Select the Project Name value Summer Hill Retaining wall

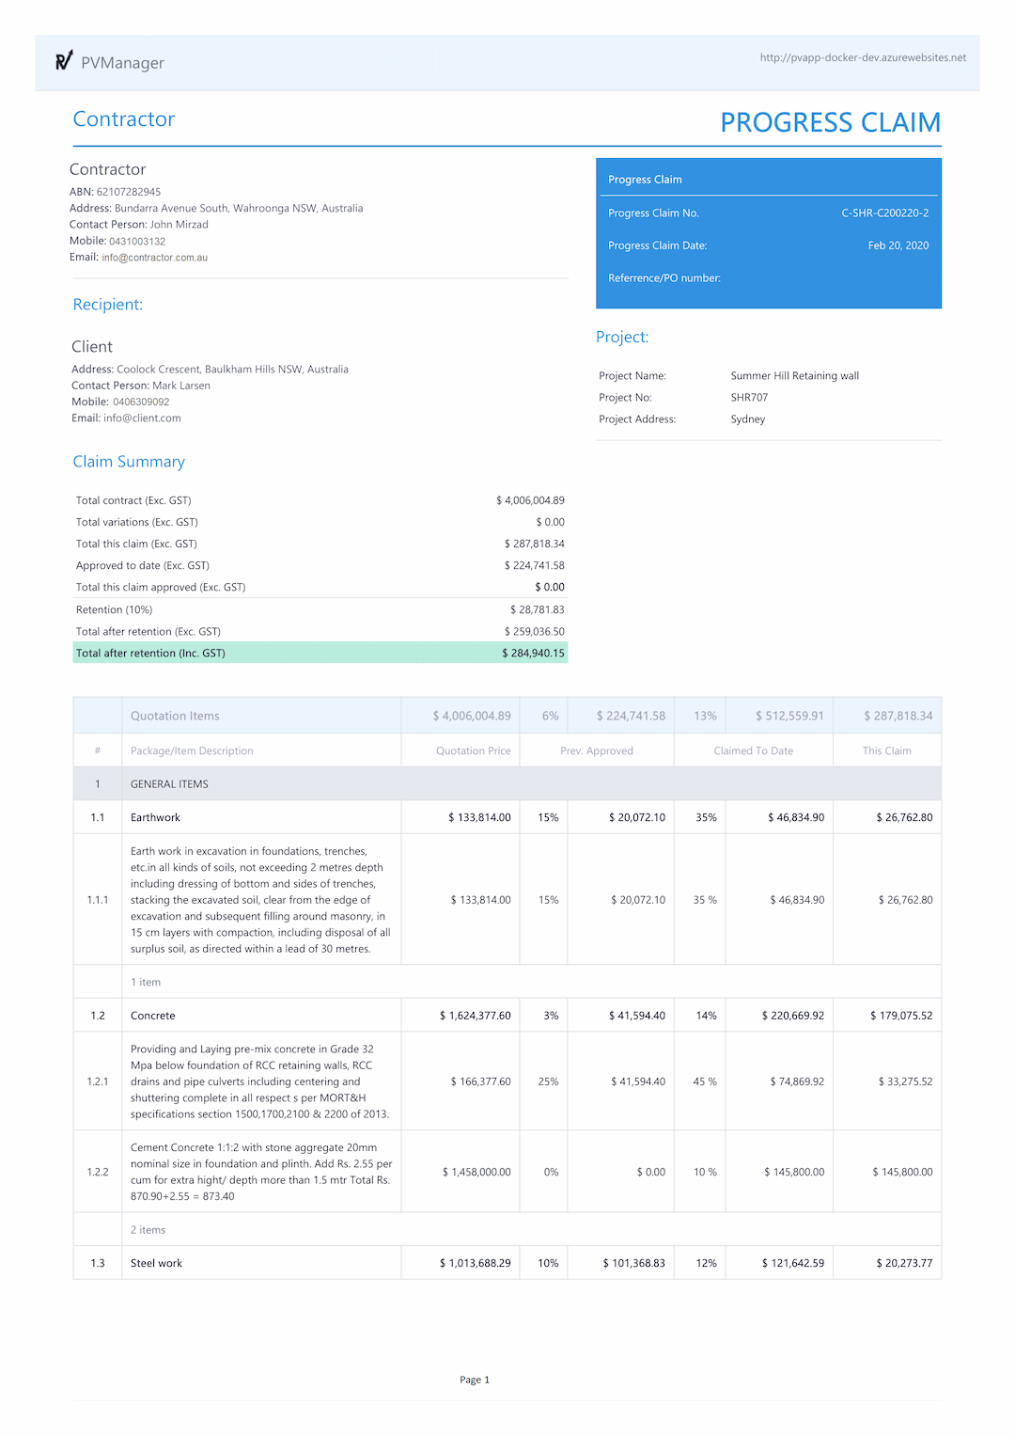point(795,376)
